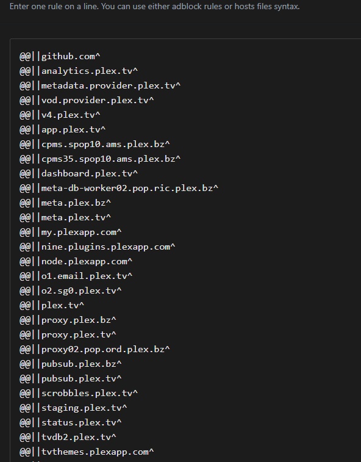Click the dashboard.plex.tv rule line
This screenshot has width=361, height=462.
click(x=79, y=173)
